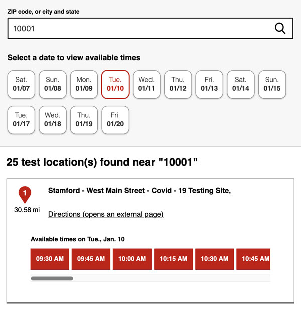Select the date Sat. 01/07

pyautogui.click(x=21, y=84)
